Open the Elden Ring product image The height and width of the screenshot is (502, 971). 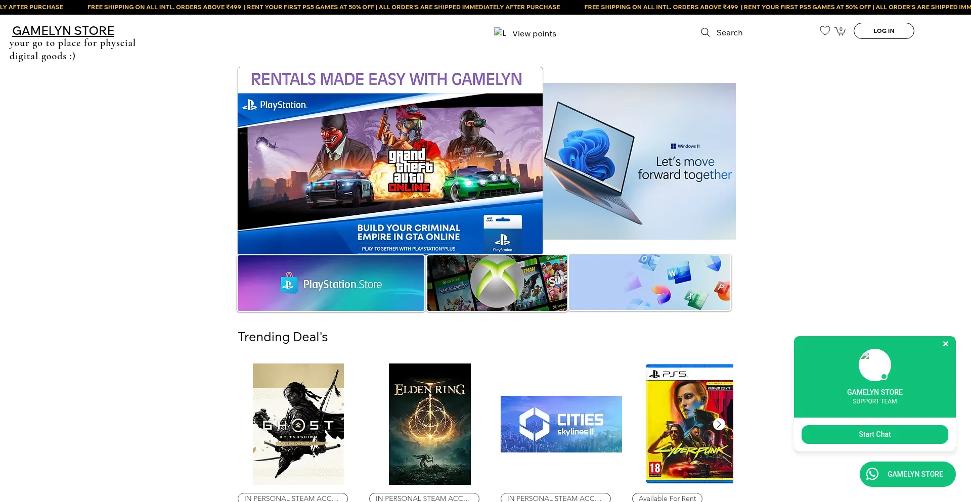(x=430, y=424)
